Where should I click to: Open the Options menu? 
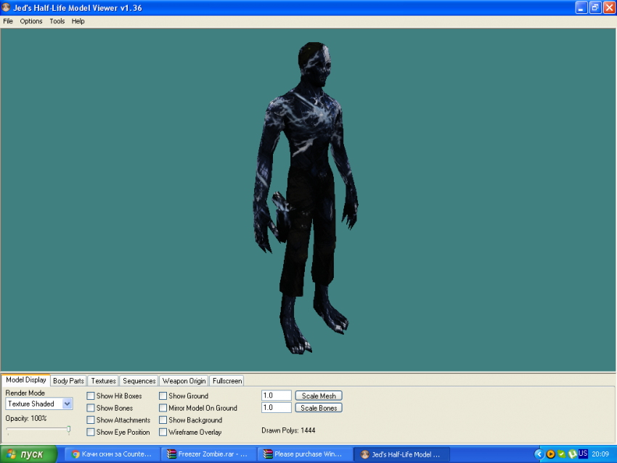tap(31, 21)
